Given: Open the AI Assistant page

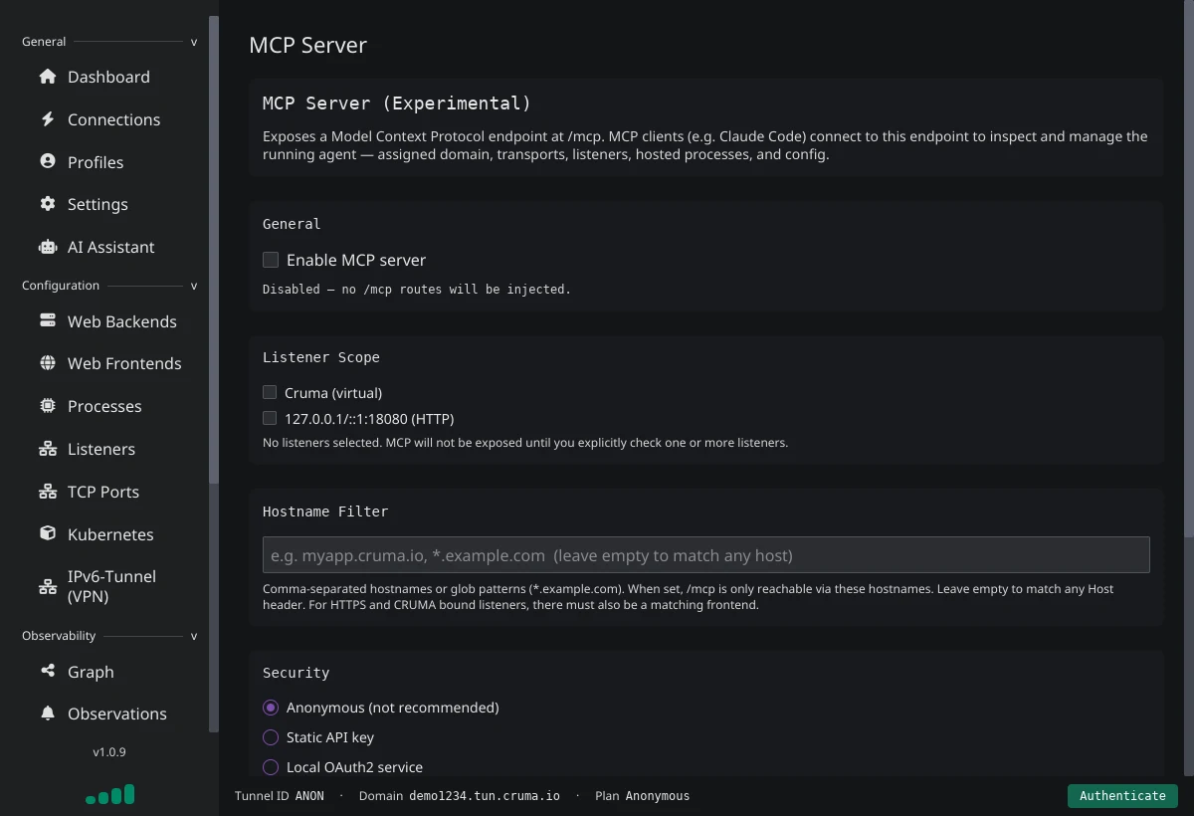Looking at the screenshot, I should click(x=109, y=247).
